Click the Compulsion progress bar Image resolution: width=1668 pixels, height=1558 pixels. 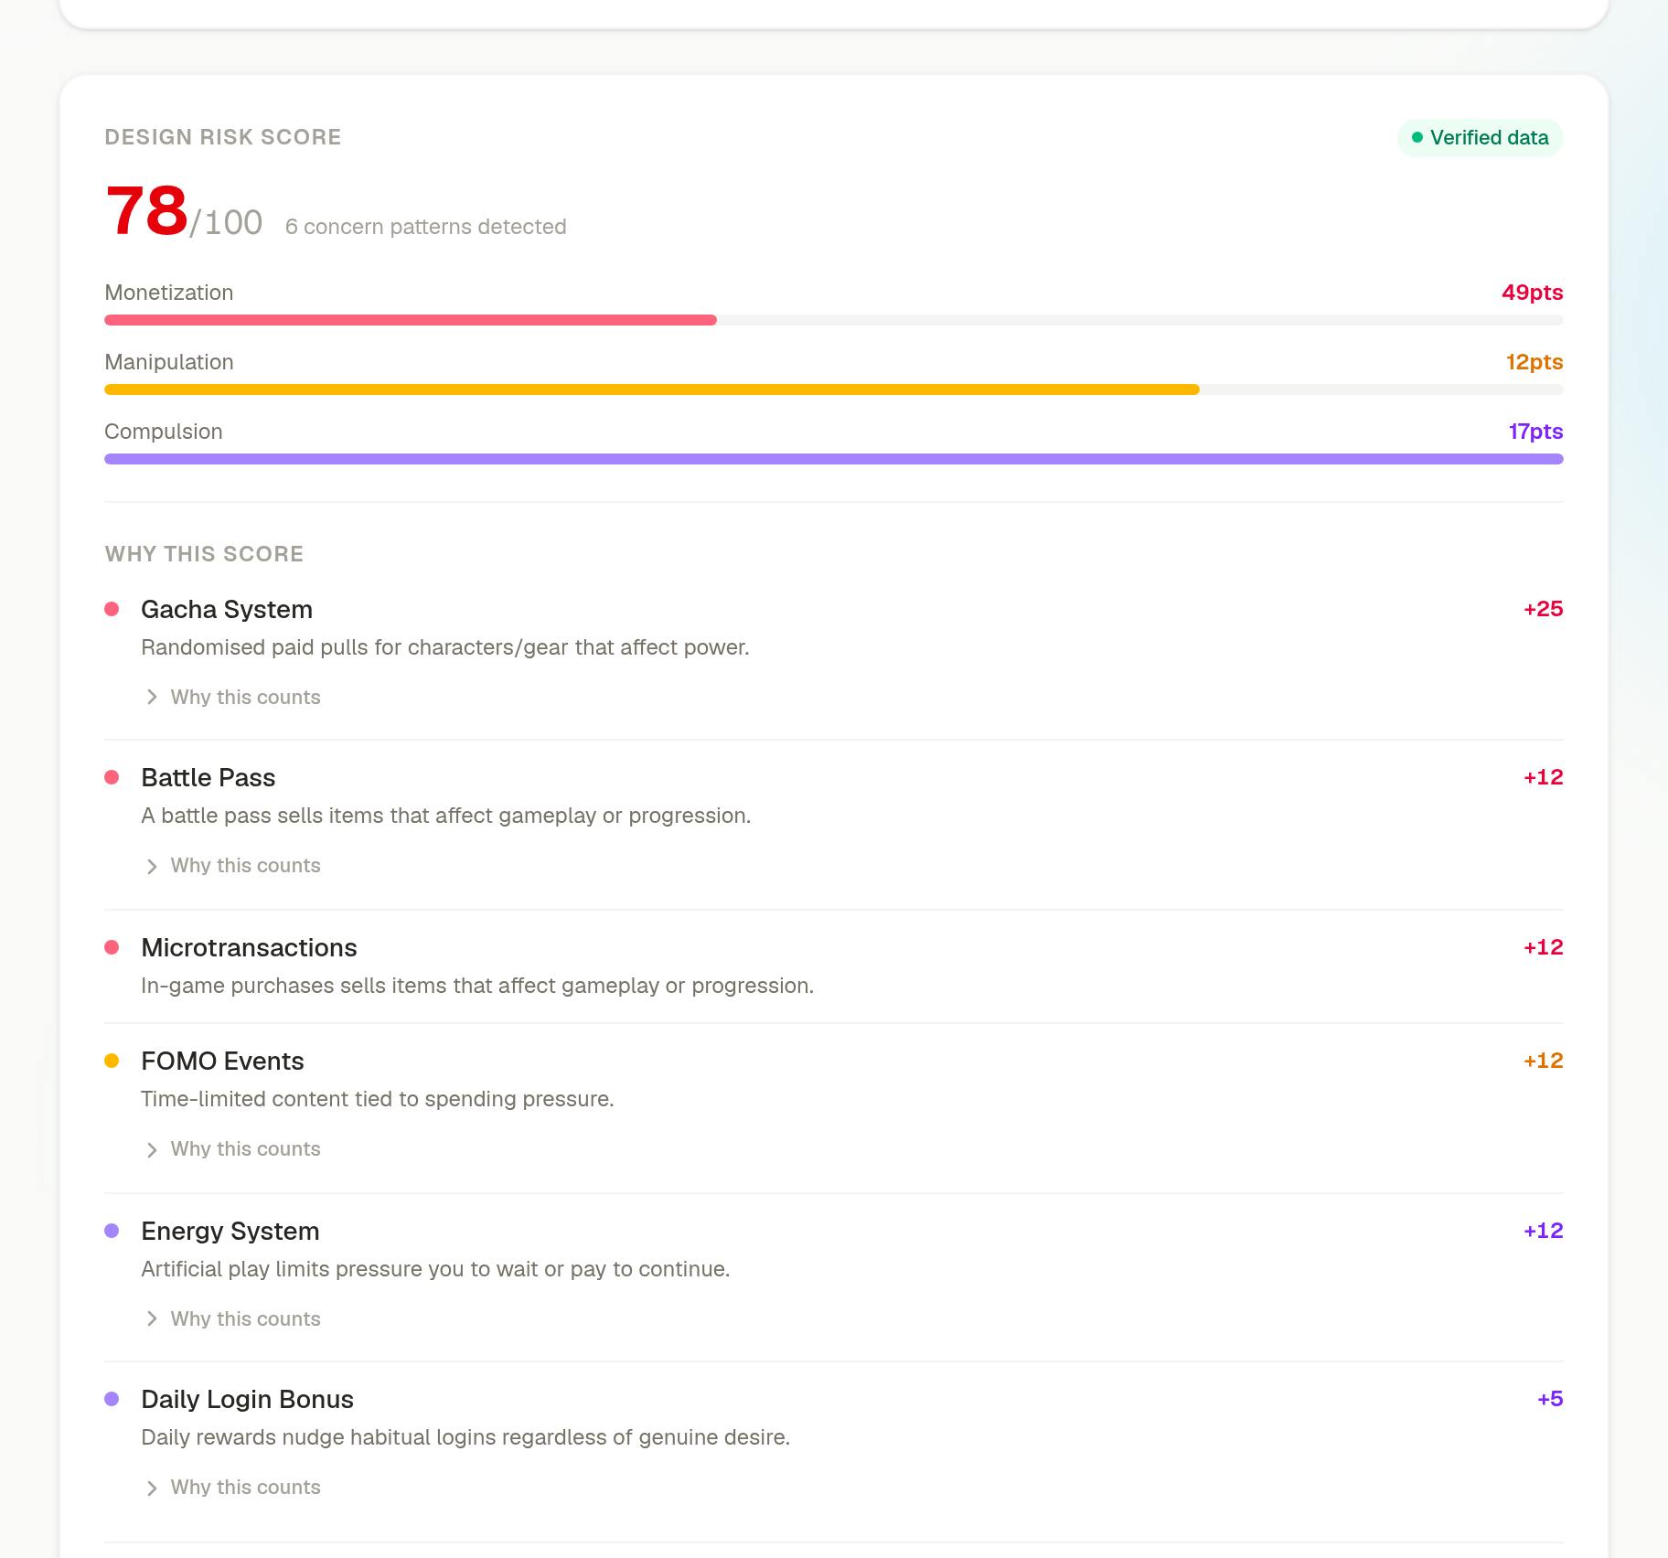click(834, 459)
